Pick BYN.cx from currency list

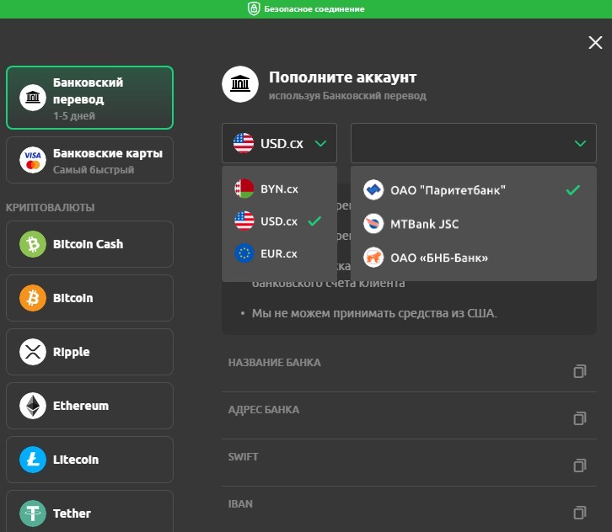[279, 189]
